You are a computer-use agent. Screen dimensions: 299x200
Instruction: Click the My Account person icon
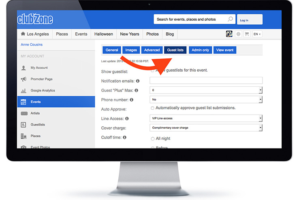pyautogui.click(x=23, y=68)
